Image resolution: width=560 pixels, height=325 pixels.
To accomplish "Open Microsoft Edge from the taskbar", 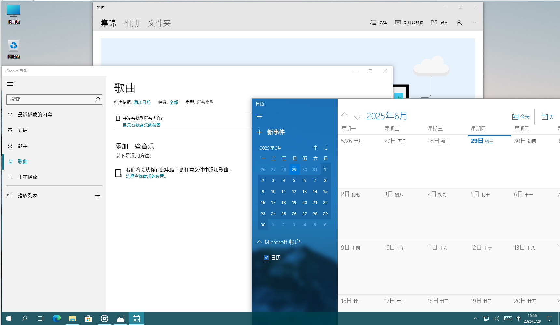I will (57, 318).
